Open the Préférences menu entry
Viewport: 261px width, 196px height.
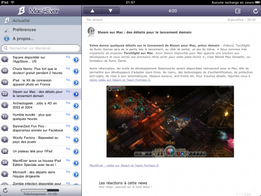[41, 30]
